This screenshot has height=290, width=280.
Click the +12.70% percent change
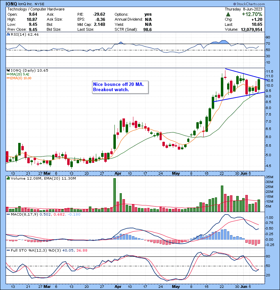252,14
